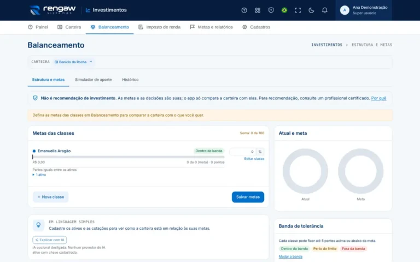Viewport: 420px width, 262px height.
Task: Click the Soma: 0 de 100 text
Action: coord(252,133)
